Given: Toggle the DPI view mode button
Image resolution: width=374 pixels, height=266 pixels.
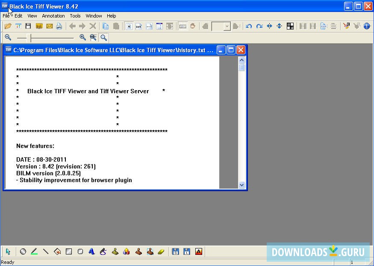Looking at the screenshot, I should [139, 26].
